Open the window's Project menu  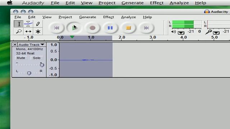tap(65, 17)
